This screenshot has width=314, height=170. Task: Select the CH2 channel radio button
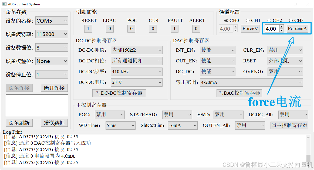tap(269, 20)
